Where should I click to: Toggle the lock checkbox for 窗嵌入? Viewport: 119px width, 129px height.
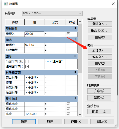pyautogui.click(x=68, y=34)
